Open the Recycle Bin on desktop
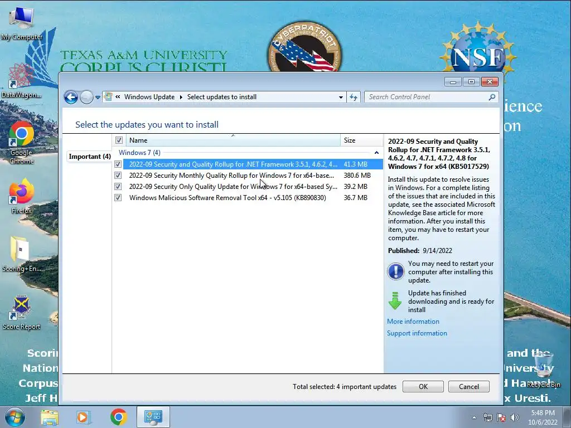The width and height of the screenshot is (571, 428). point(543,369)
